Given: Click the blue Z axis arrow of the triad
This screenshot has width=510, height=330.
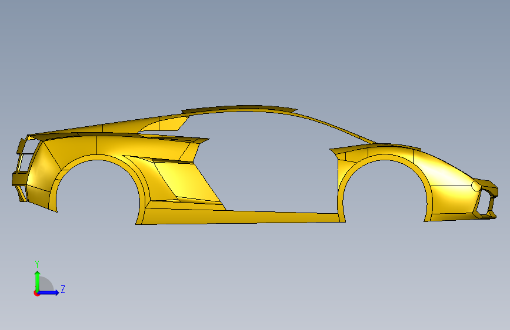Looking at the screenshot, I should 49,292.
